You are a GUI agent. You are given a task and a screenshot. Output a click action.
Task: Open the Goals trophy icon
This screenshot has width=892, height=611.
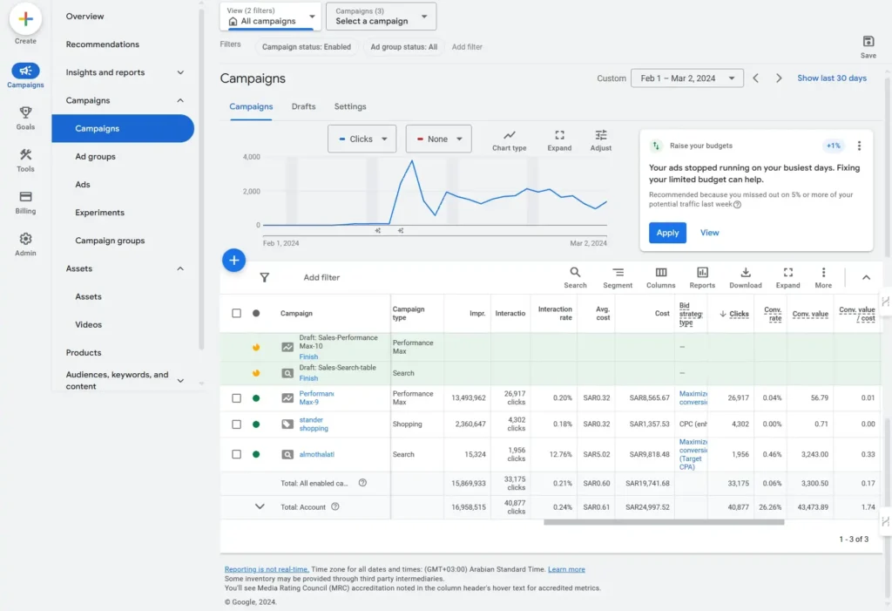(x=25, y=112)
